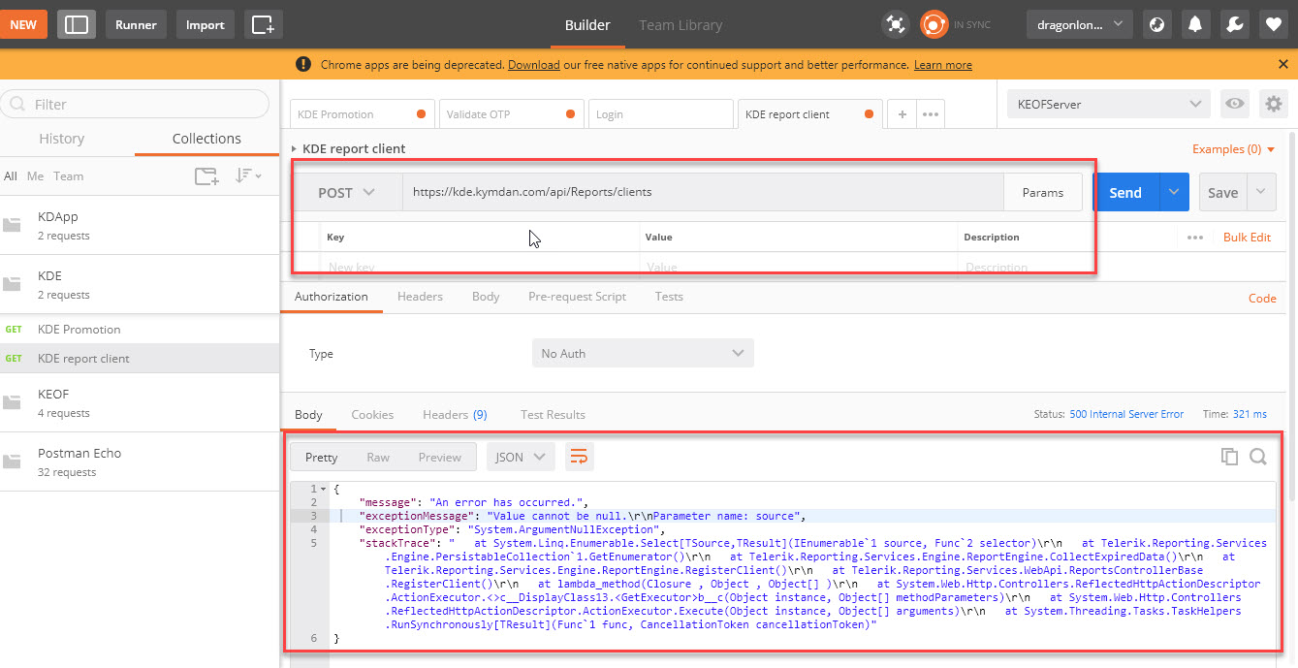Open the Postman Echo collection
Image resolution: width=1298 pixels, height=668 pixels.
pyautogui.click(x=140, y=461)
